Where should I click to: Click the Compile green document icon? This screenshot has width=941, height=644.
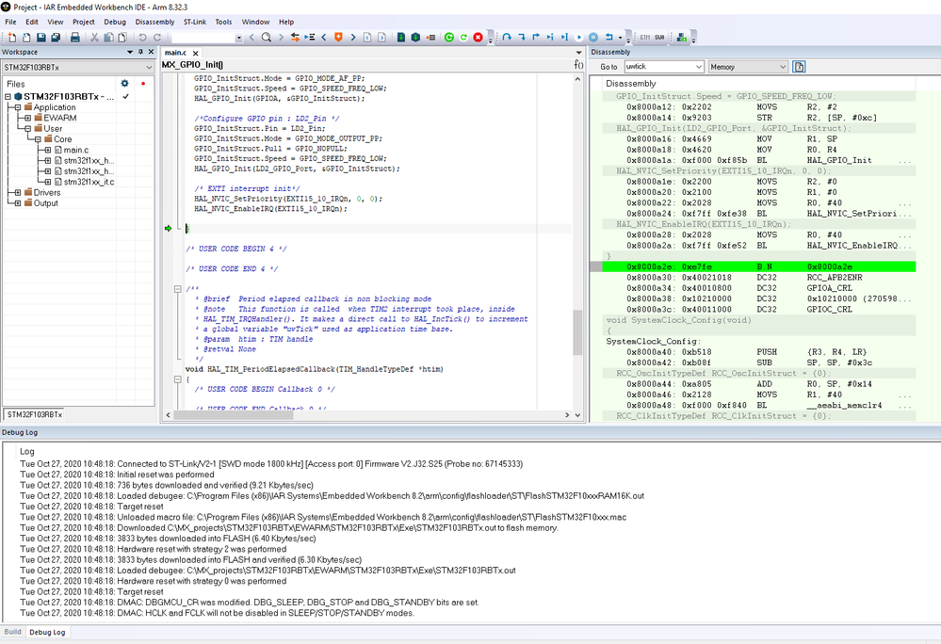(x=401, y=37)
